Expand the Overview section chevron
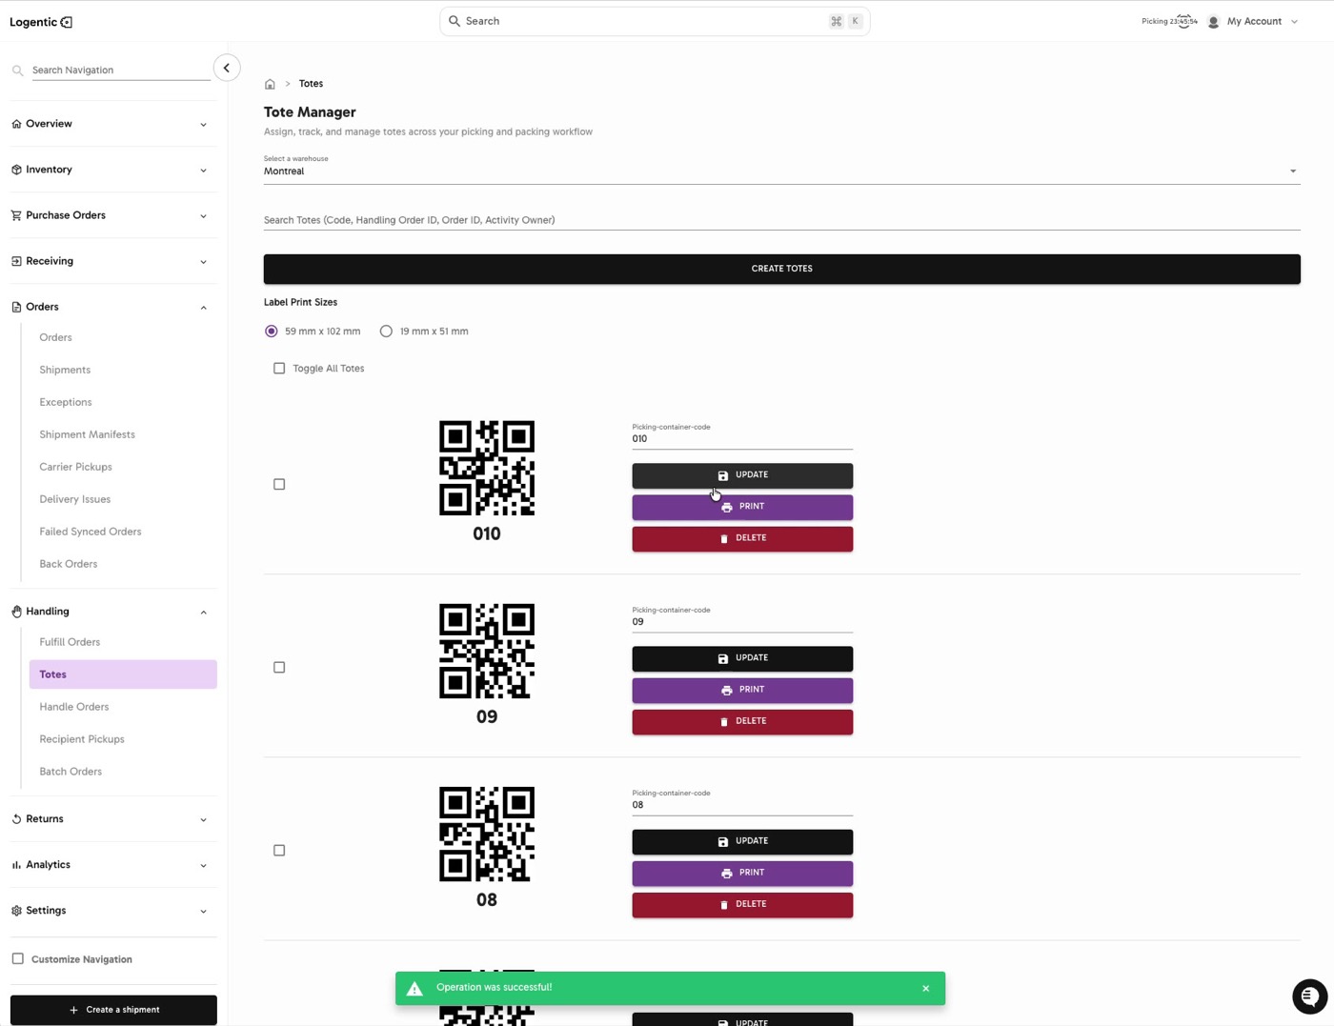Viewport: 1334px width, 1026px height. click(x=203, y=125)
